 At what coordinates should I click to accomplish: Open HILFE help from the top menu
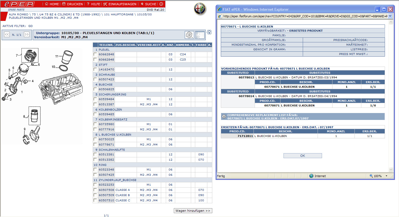(x=93, y=4)
